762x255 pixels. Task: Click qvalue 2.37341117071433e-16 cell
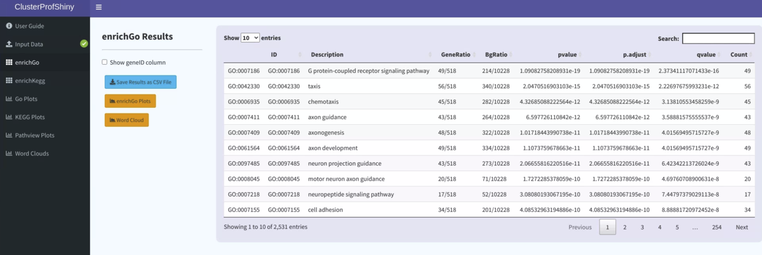click(x=689, y=70)
